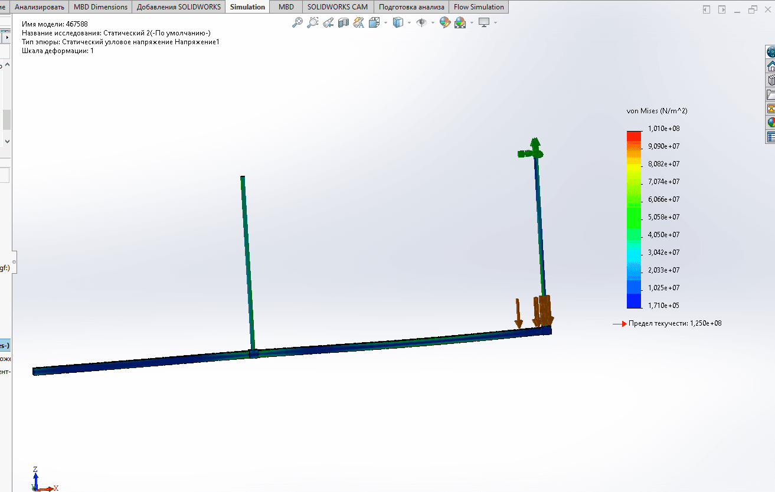775x492 pixels.
Task: Activate the Section View tool
Action: [343, 22]
